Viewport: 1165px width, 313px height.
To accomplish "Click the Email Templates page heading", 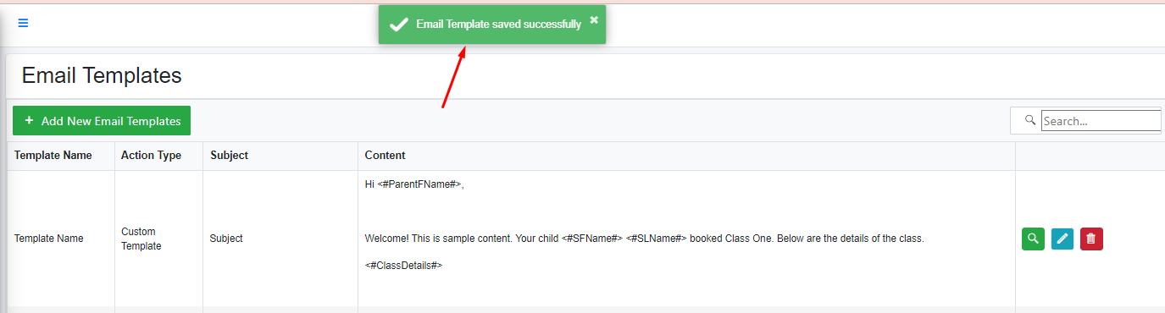I will tap(102, 75).
